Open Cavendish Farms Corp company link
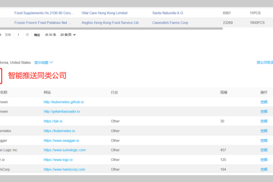Screen dimensions: 273x182 pyautogui.click(x=171, y=22)
